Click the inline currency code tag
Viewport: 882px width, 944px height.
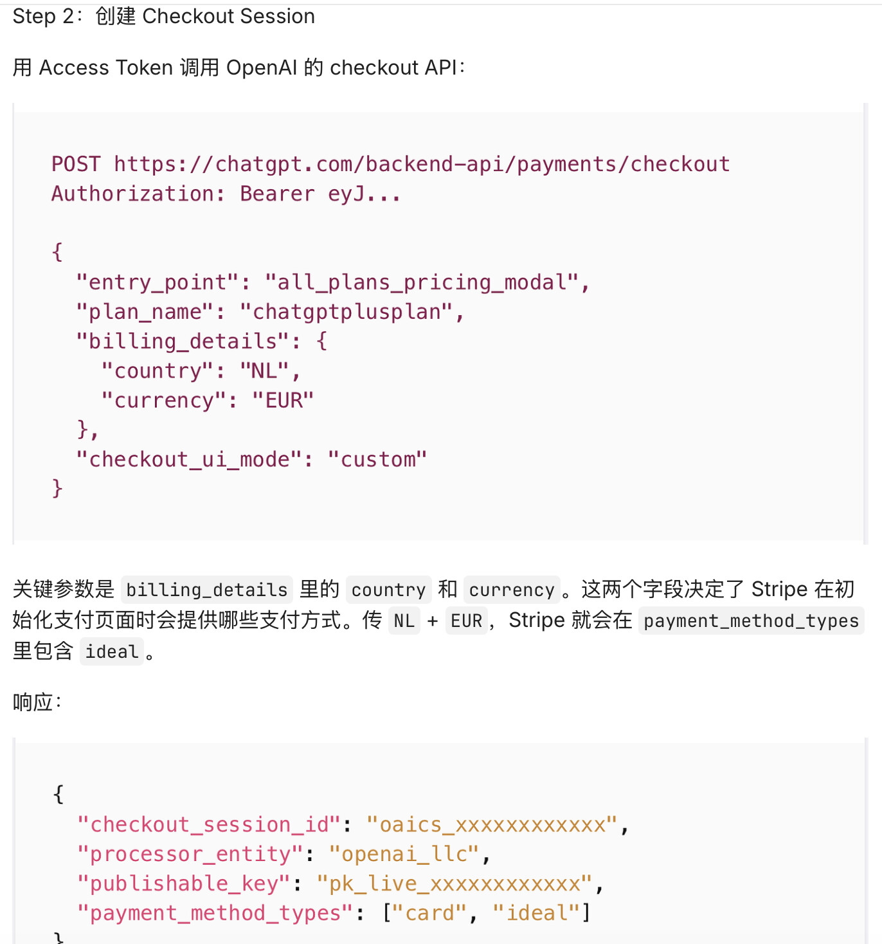click(512, 590)
